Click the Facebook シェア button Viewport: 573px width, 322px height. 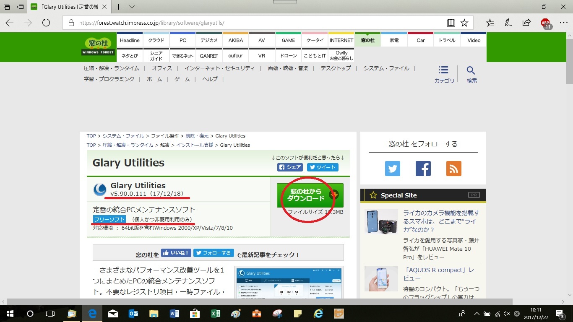[x=290, y=167]
